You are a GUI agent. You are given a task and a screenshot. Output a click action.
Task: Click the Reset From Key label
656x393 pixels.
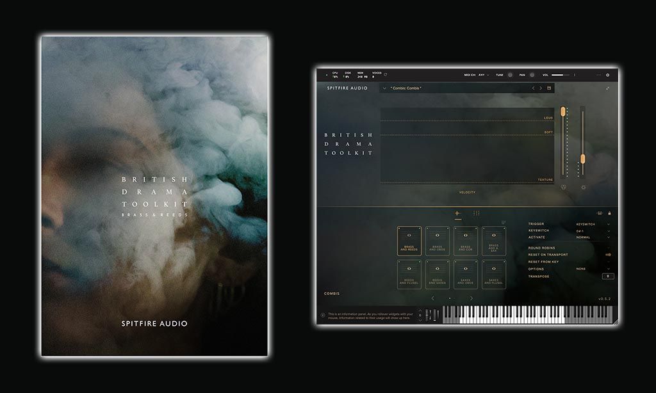click(x=543, y=262)
